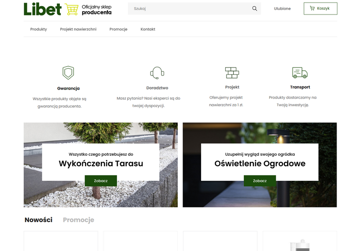352x251 pixels.
Task: Click 'Oficjalny sklep producenta' tagline
Action: 96,10
